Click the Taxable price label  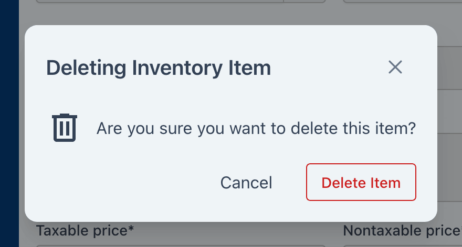[85, 231]
